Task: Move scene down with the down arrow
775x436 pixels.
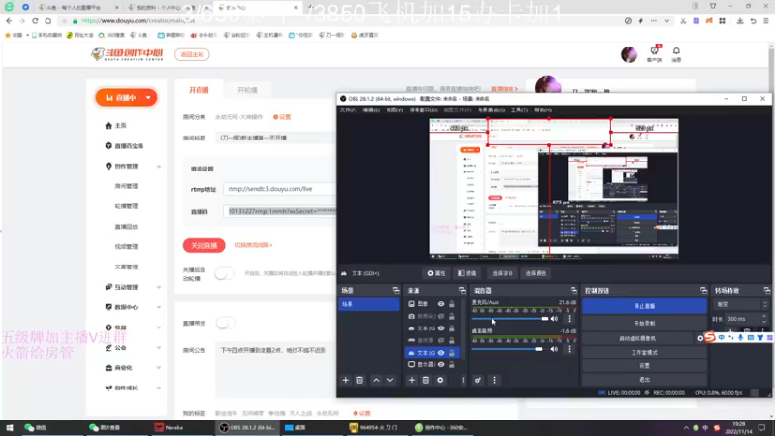Action: point(390,380)
